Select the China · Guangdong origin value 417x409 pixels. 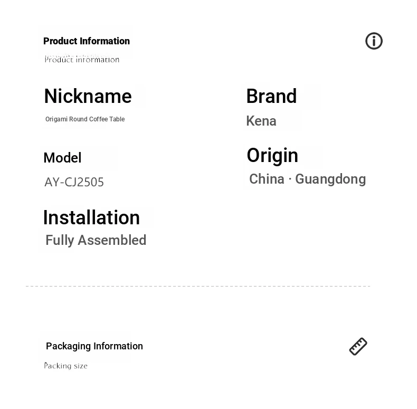307,179
